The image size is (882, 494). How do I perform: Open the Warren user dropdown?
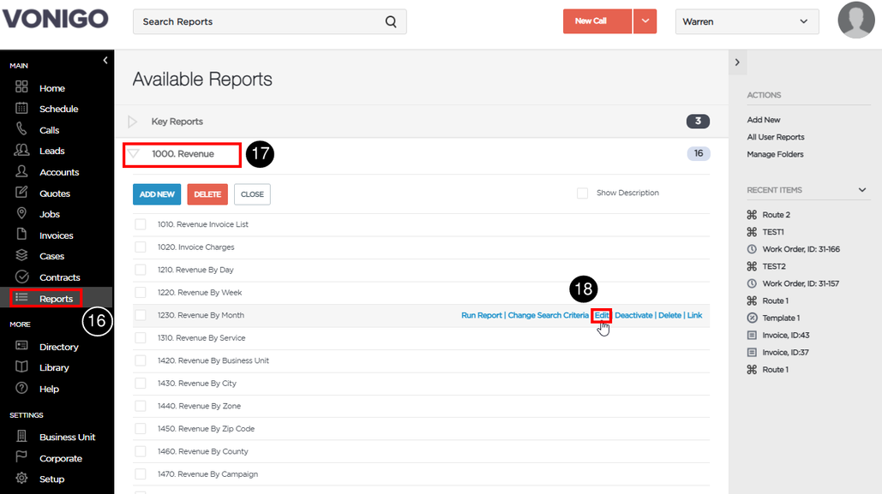(x=747, y=22)
